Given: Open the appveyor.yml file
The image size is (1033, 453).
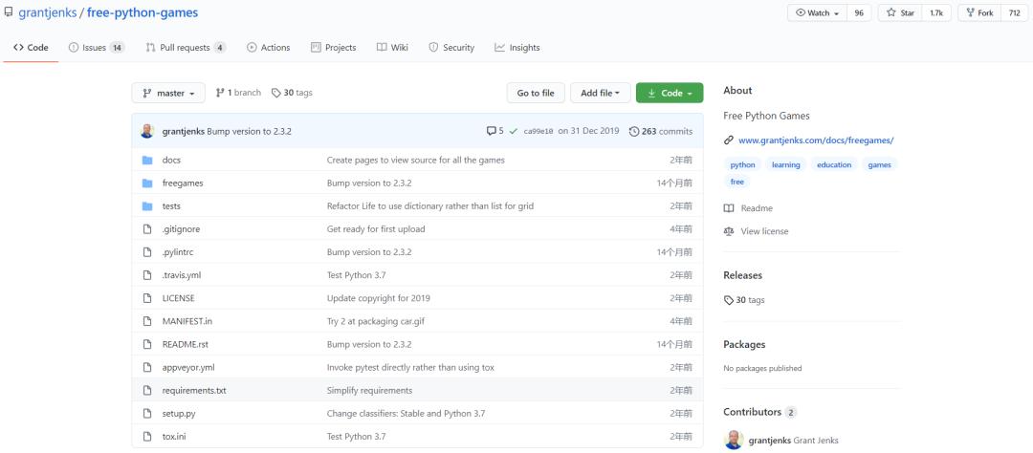Looking at the screenshot, I should coord(188,367).
